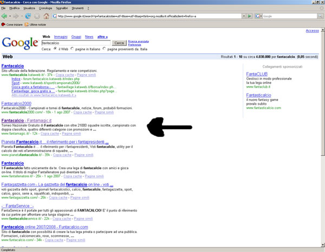
Task: Open sponsored link 'Fantasticalcio'
Action: [x=259, y=95]
